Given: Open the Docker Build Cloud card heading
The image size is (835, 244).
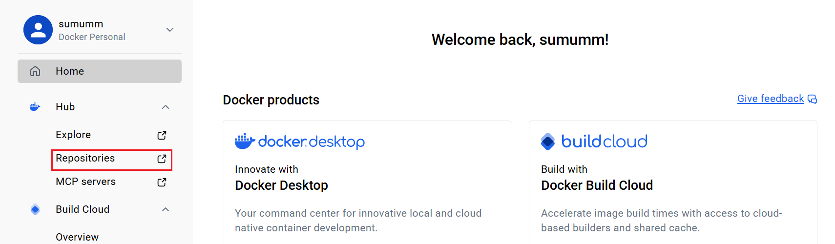Looking at the screenshot, I should 597,185.
